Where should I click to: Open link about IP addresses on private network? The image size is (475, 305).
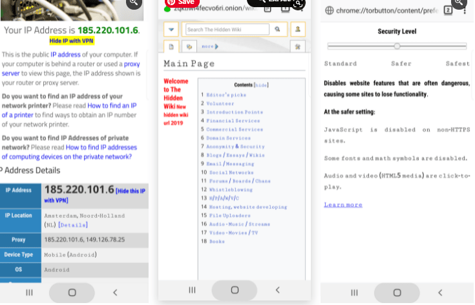[69, 152]
